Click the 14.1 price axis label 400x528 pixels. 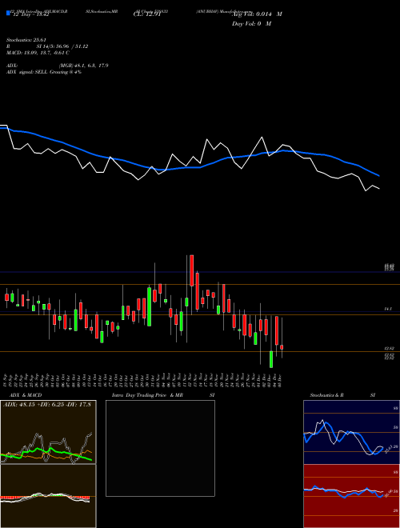pyautogui.click(x=387, y=309)
